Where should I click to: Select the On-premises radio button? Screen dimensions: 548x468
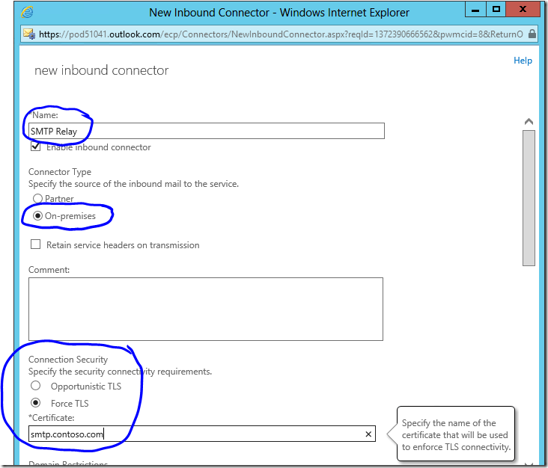tap(37, 216)
